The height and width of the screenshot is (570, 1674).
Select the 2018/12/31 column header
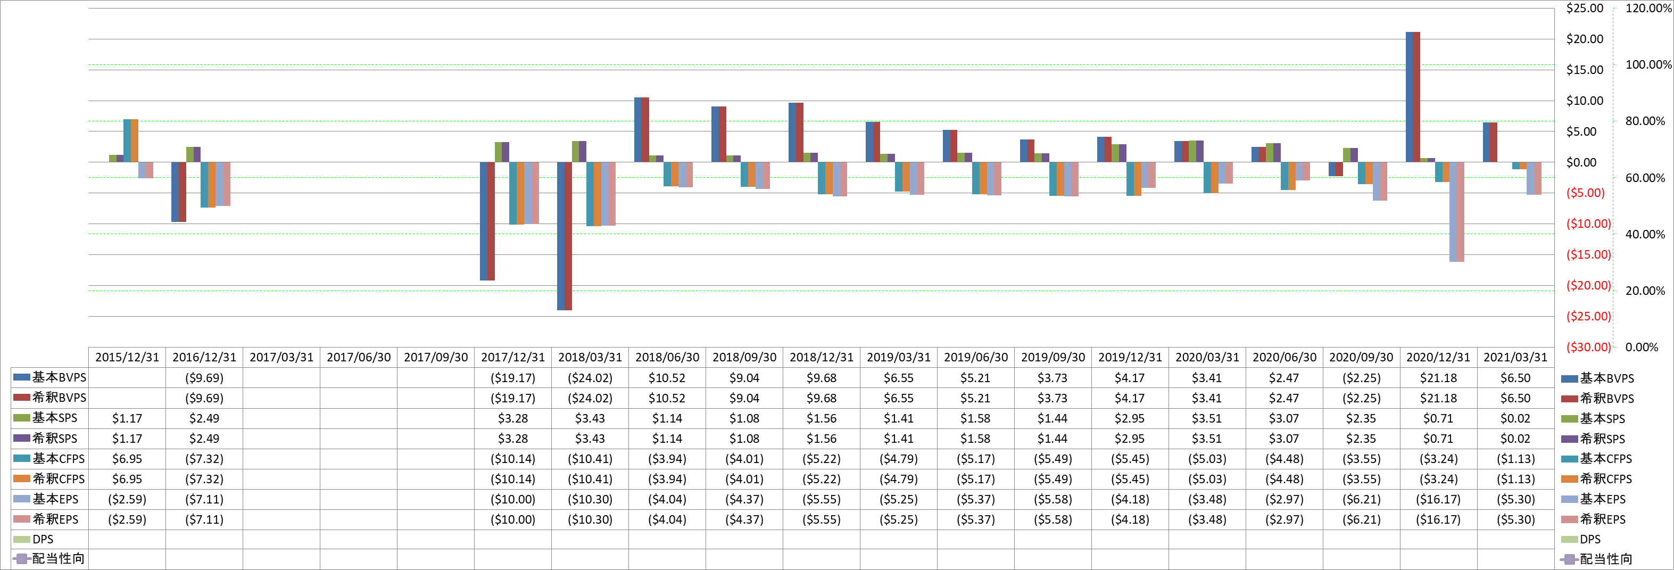tap(822, 358)
